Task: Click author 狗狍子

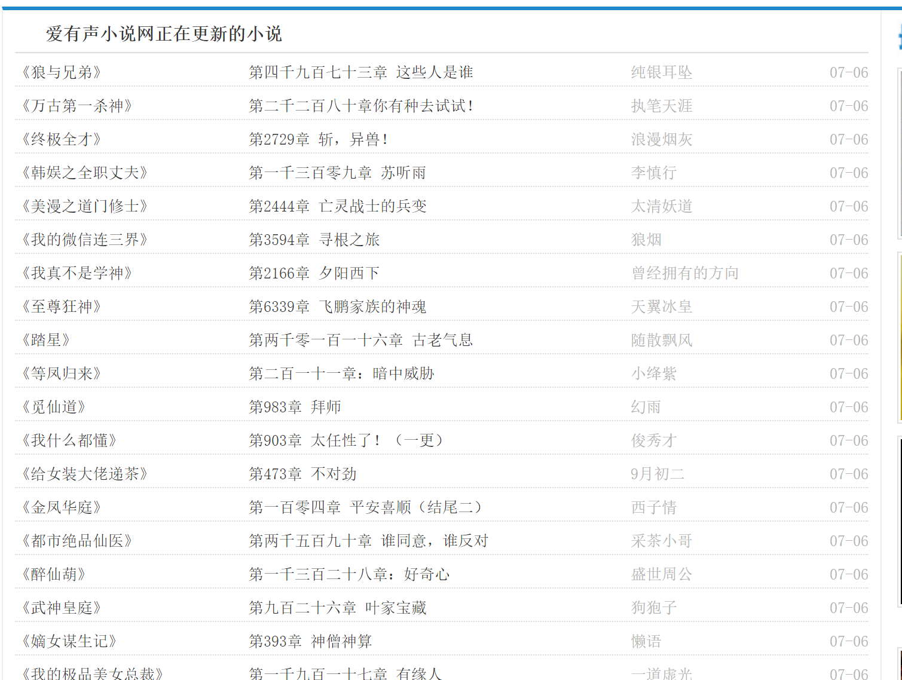Action: (x=654, y=608)
